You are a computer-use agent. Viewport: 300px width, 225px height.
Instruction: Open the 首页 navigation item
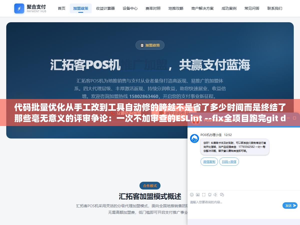pyautogui.click(x=61, y=8)
